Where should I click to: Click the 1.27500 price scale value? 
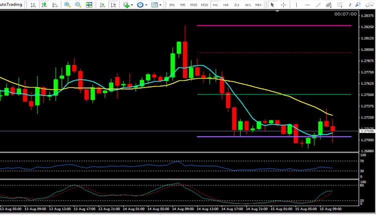pyautogui.click(x=367, y=95)
